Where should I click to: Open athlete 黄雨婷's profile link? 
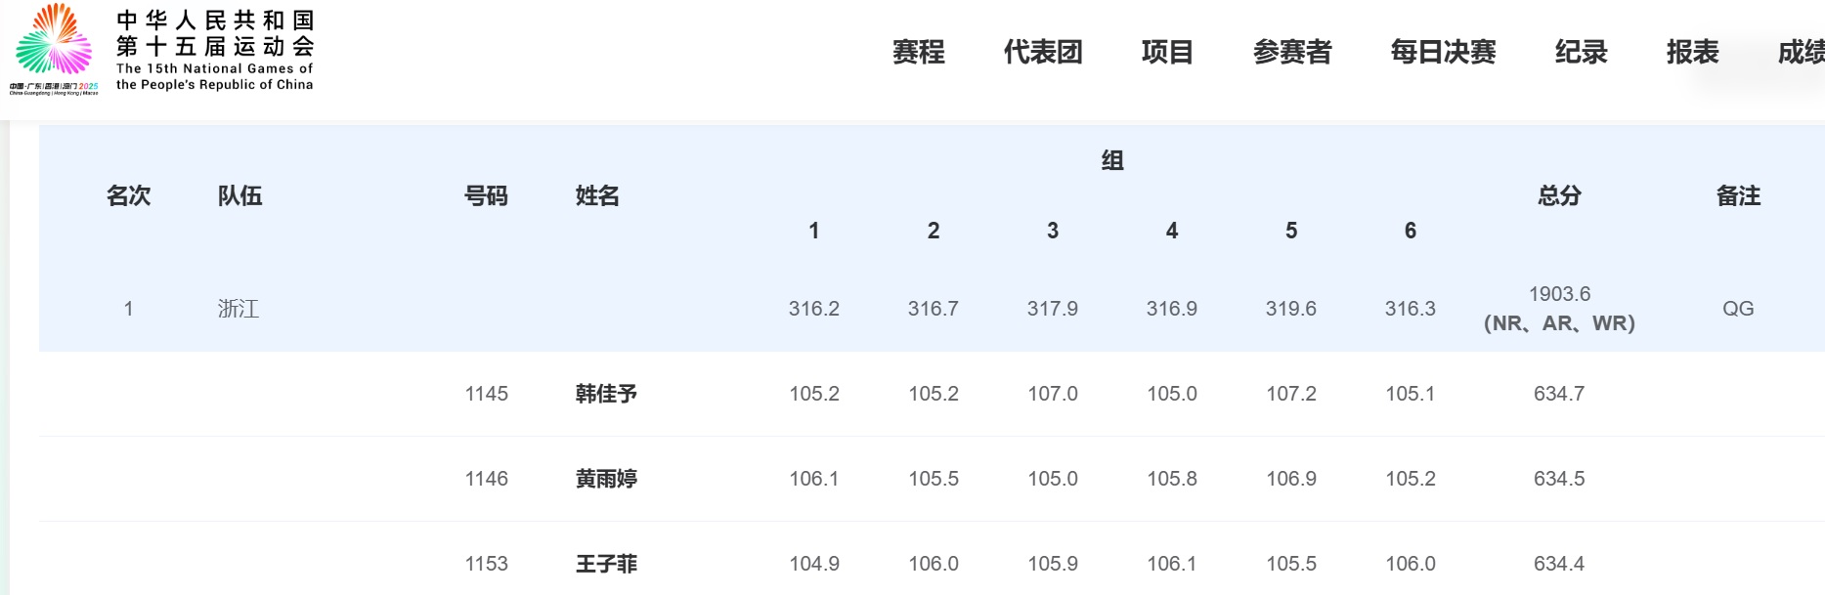tap(606, 479)
